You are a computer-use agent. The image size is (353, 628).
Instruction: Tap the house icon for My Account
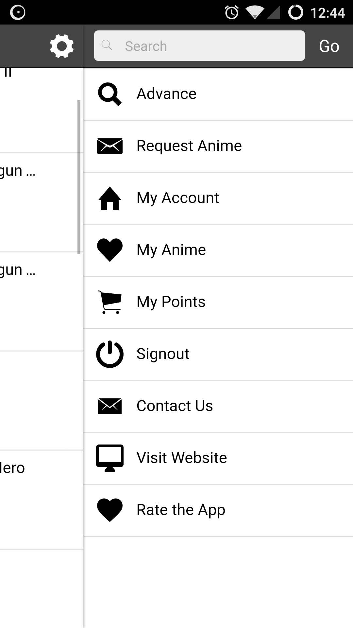coord(110,198)
